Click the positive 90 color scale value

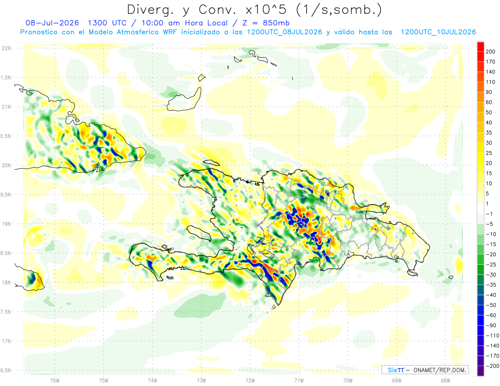click(x=490, y=92)
